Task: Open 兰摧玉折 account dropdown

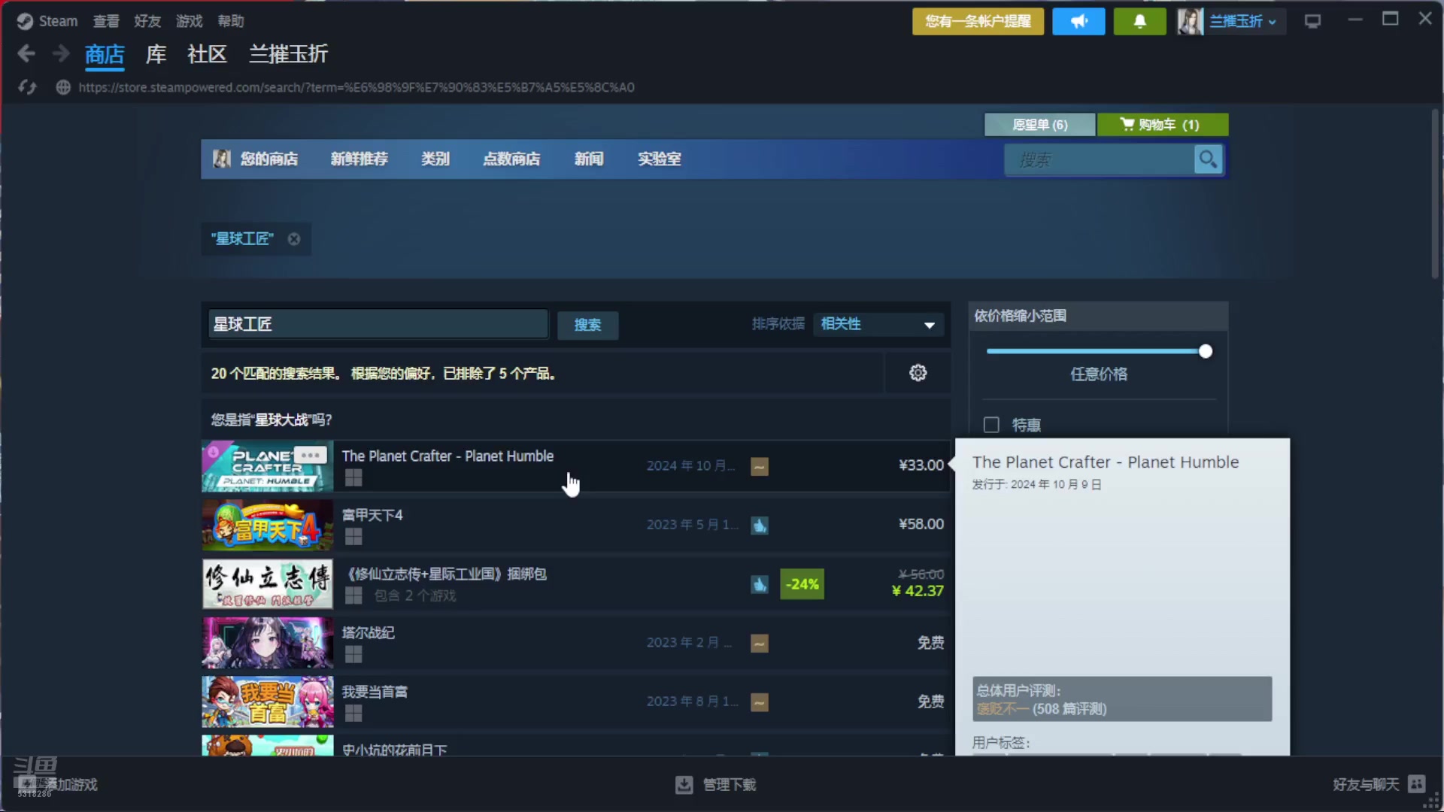Action: coord(1242,21)
